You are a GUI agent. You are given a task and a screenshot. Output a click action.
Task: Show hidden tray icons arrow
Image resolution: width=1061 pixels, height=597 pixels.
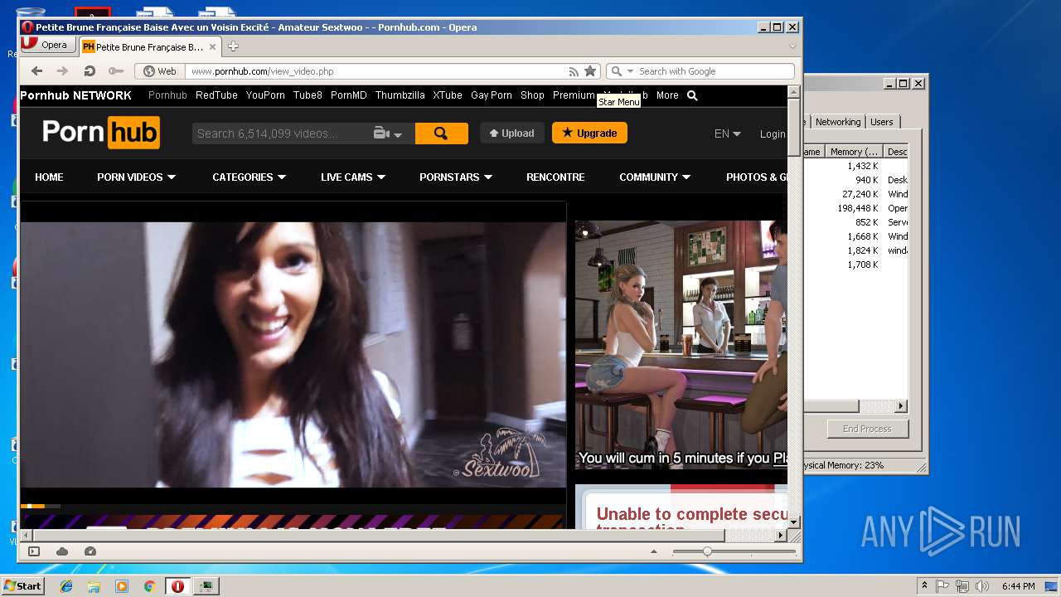click(x=924, y=586)
